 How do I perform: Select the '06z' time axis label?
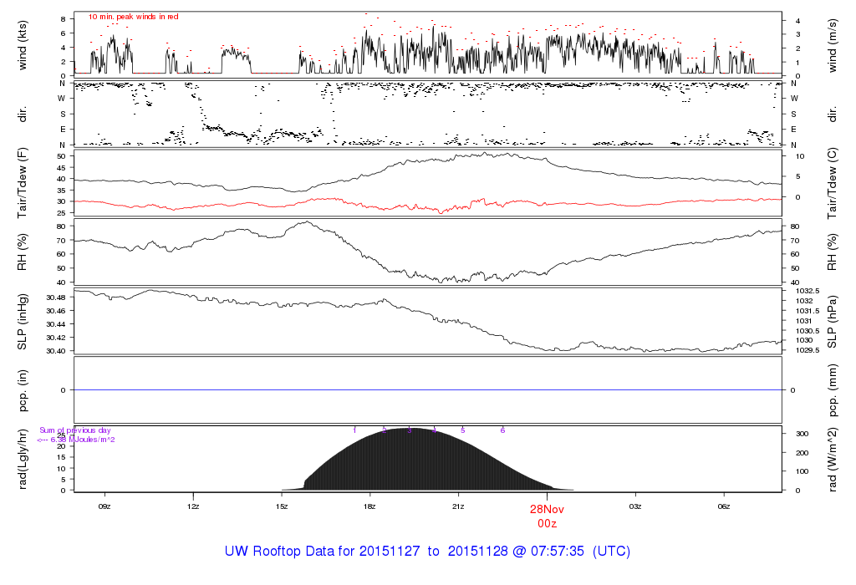tap(724, 506)
